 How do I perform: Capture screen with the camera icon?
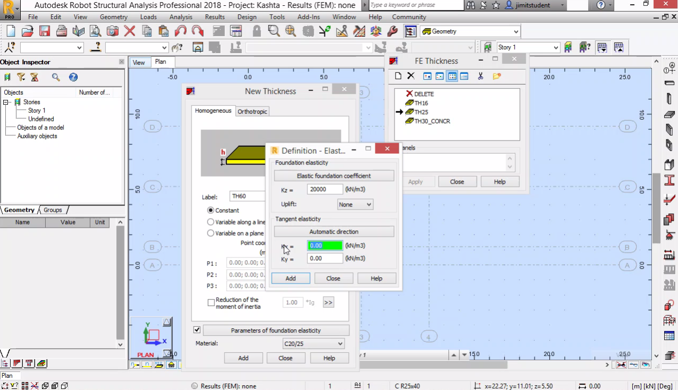113,31
